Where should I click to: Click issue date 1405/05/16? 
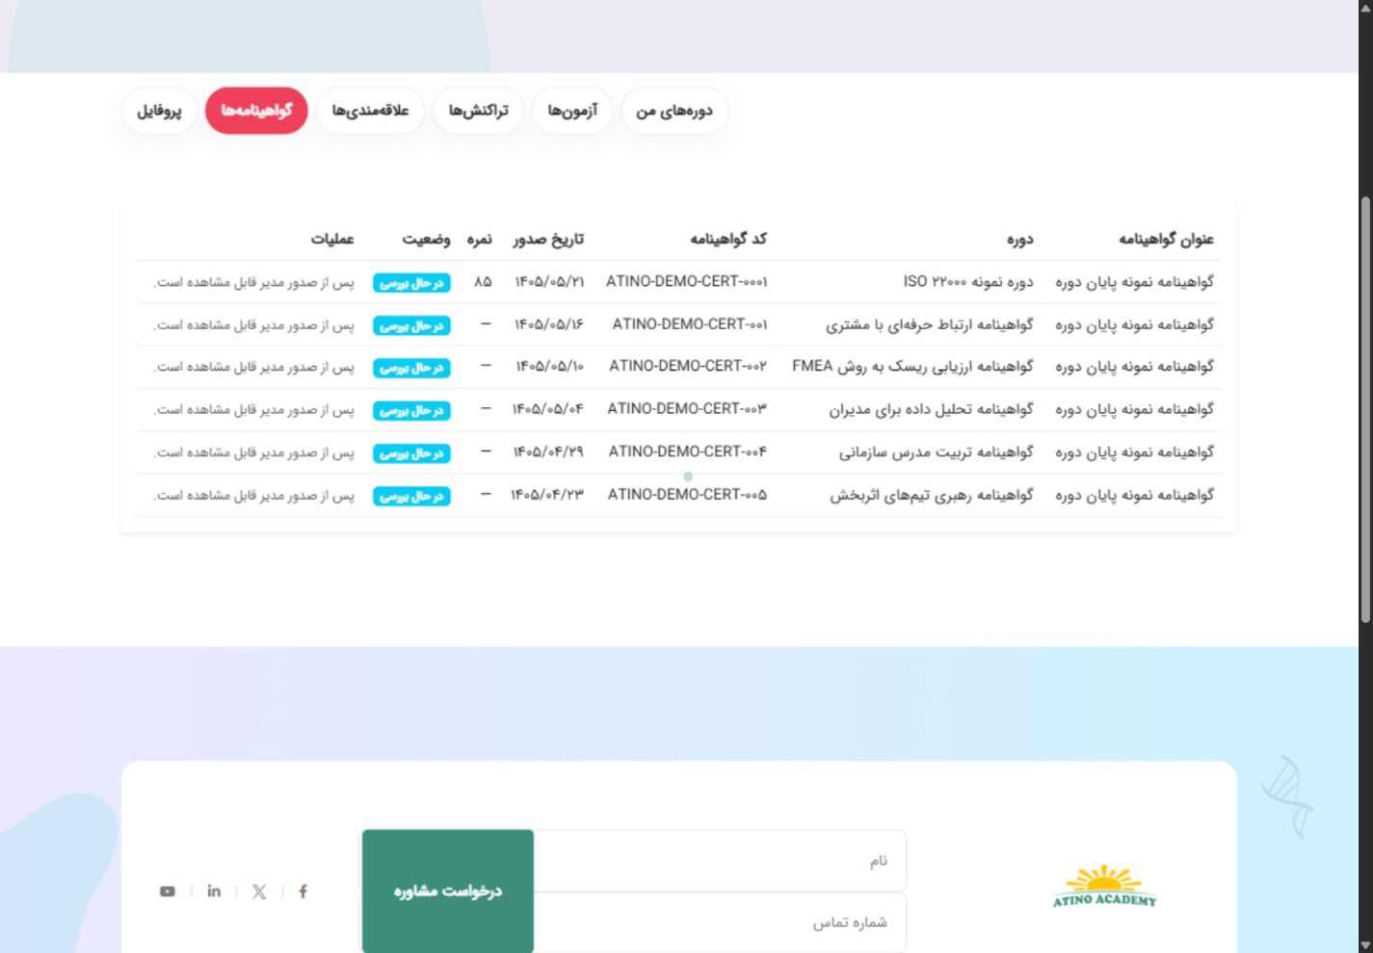pos(549,324)
